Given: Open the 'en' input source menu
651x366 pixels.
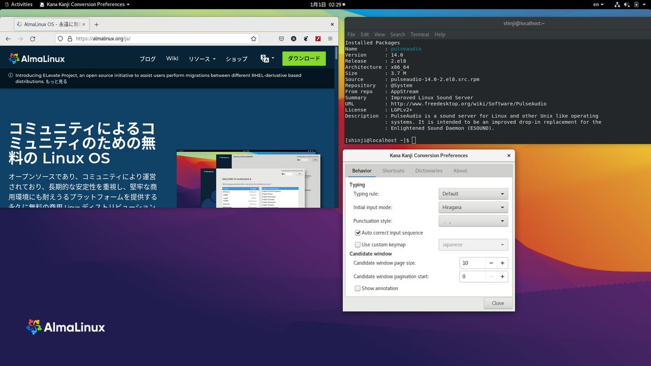Looking at the screenshot, I should coord(598,4).
